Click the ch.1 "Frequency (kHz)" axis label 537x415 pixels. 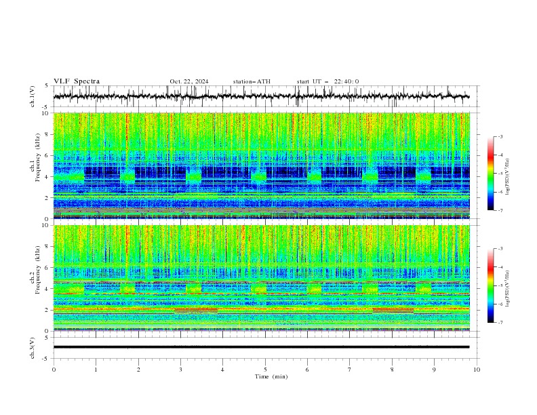pyautogui.click(x=37, y=157)
